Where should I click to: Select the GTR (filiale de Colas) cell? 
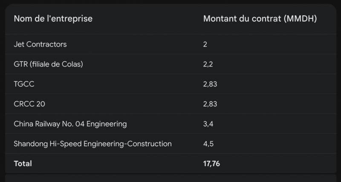(x=48, y=64)
